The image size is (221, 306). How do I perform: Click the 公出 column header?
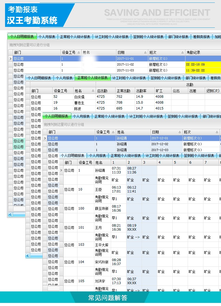tap(180, 91)
